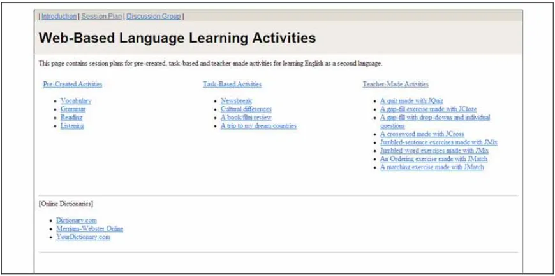Open the A book/film review link
This screenshot has height=276, width=555.
click(246, 118)
